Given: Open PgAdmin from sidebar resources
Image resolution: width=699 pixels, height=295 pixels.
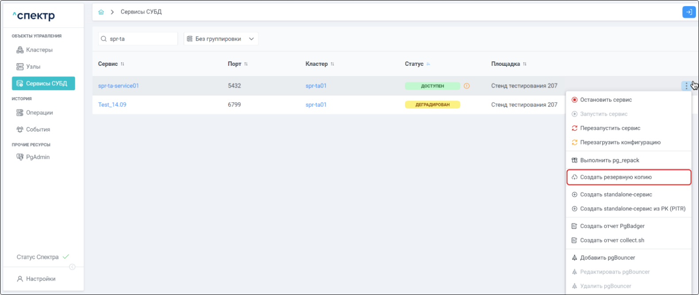Looking at the screenshot, I should 38,157.
